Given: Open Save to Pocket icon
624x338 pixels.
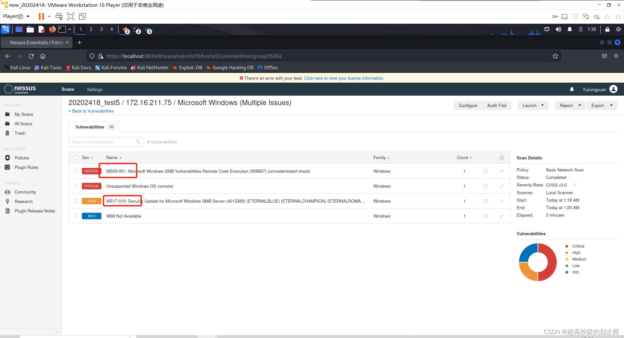Looking at the screenshot, I should pos(604,56).
